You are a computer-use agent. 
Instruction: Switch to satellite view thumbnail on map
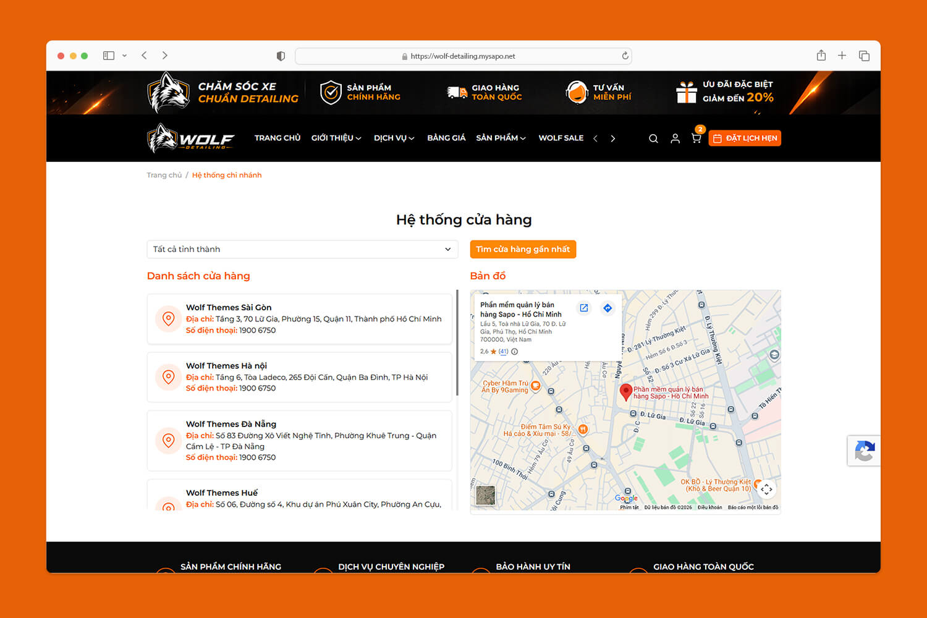[x=485, y=496]
